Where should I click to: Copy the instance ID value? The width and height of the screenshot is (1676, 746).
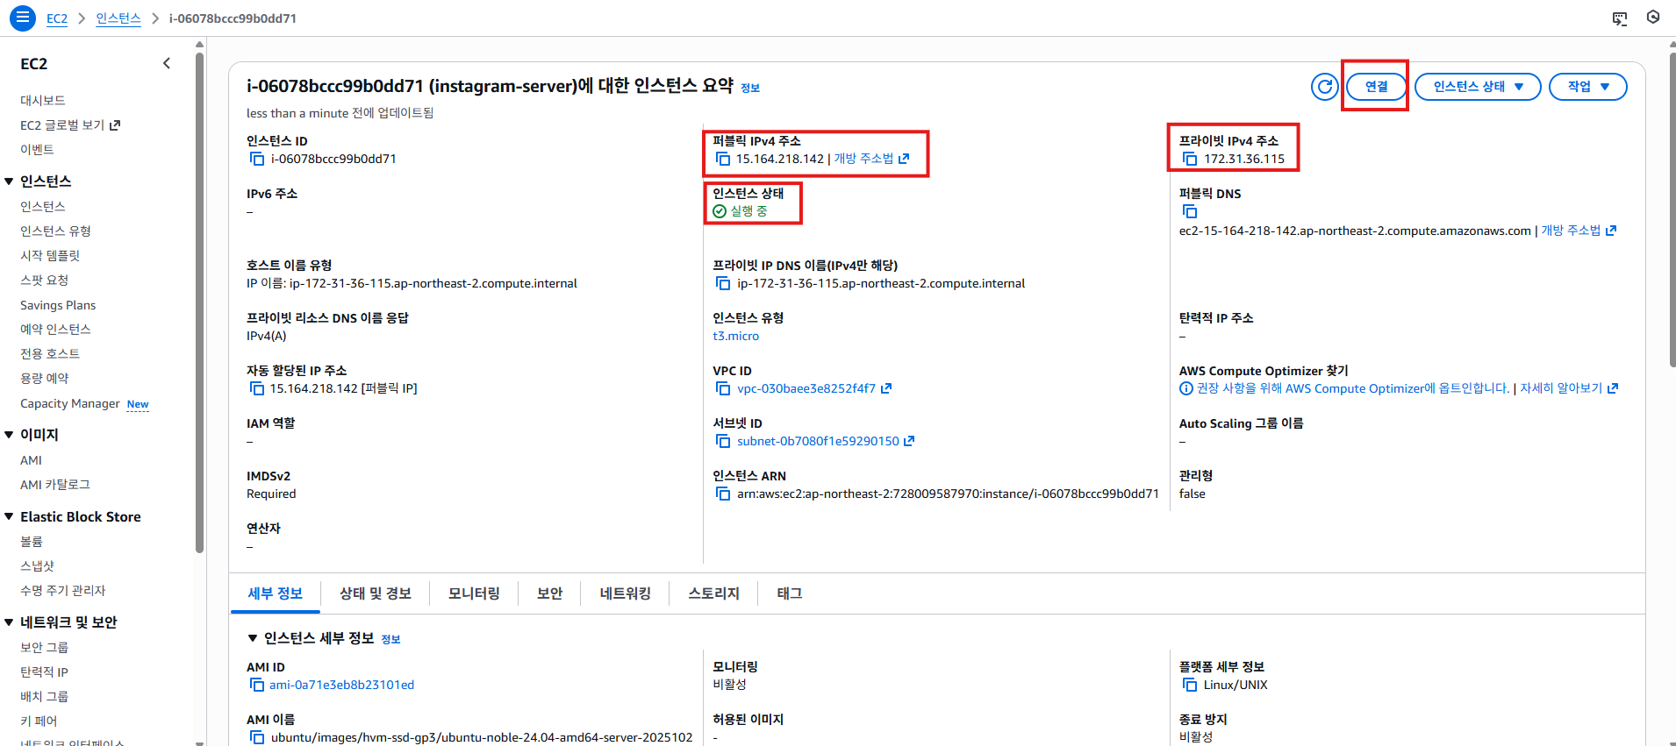[x=257, y=159]
